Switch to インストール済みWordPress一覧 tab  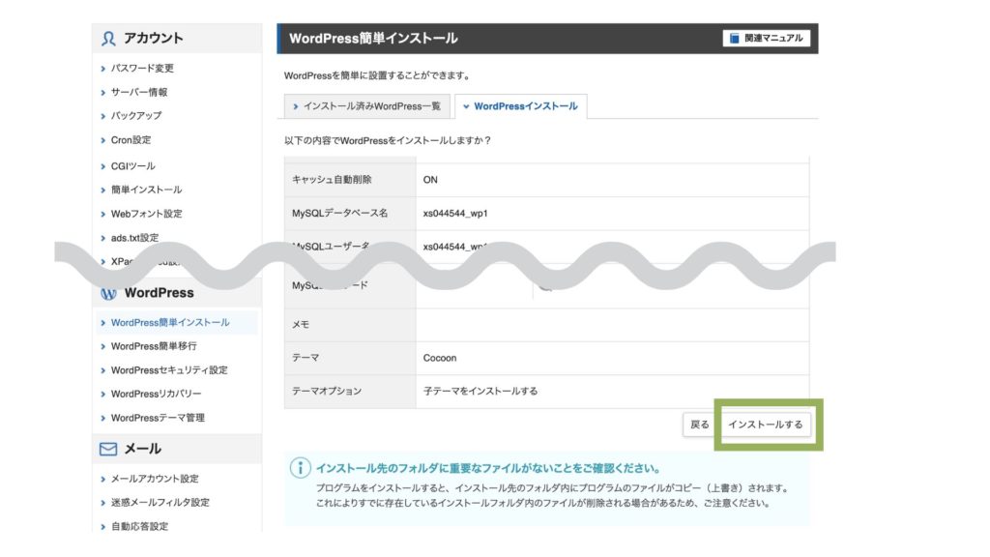[x=366, y=106]
